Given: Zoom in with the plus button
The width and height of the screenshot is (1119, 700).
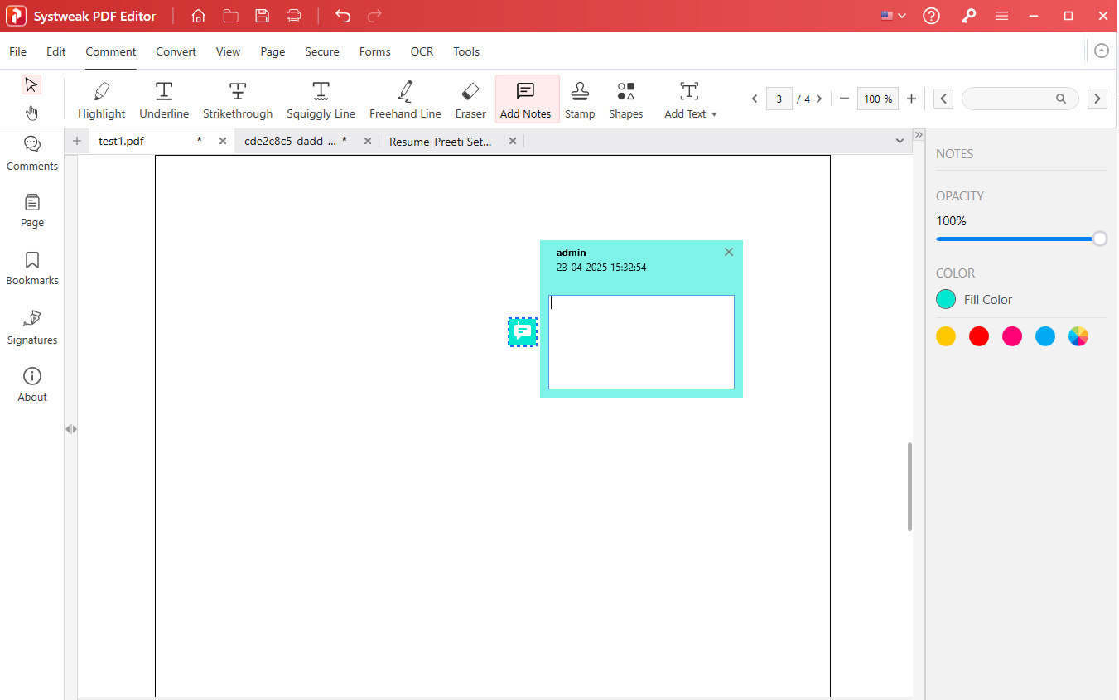Looking at the screenshot, I should (x=911, y=99).
